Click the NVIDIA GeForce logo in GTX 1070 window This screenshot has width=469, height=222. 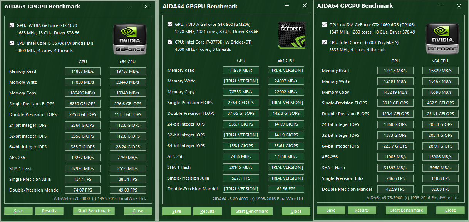click(x=130, y=39)
